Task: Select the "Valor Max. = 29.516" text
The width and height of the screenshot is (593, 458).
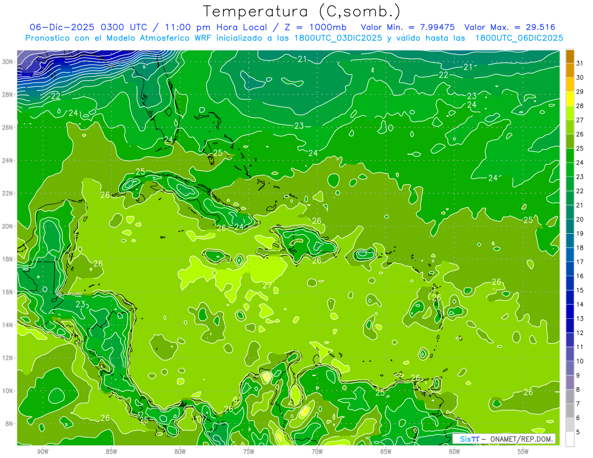Action: tap(509, 27)
